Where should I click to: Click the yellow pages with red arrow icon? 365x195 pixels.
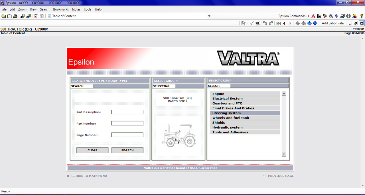coord(325,16)
